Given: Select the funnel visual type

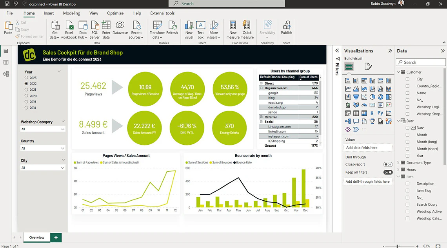Looking at the screenshot, I should coord(356,97).
